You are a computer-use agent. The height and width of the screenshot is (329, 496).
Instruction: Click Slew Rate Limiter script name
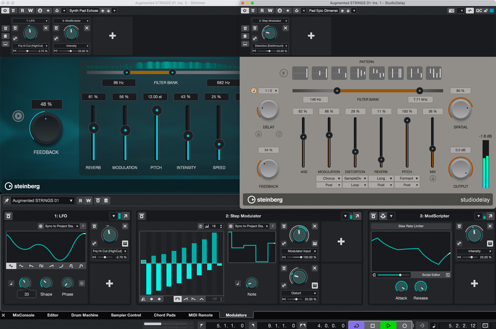coord(411,226)
